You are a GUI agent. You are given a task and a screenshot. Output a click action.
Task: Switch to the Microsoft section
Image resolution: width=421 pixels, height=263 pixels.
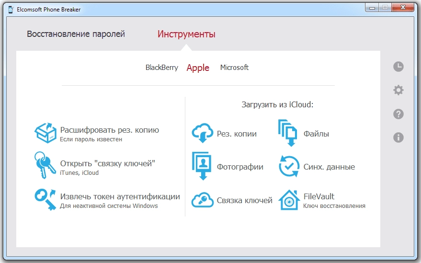[234, 68]
